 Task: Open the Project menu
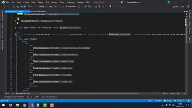pyautogui.click(x=26, y=2)
